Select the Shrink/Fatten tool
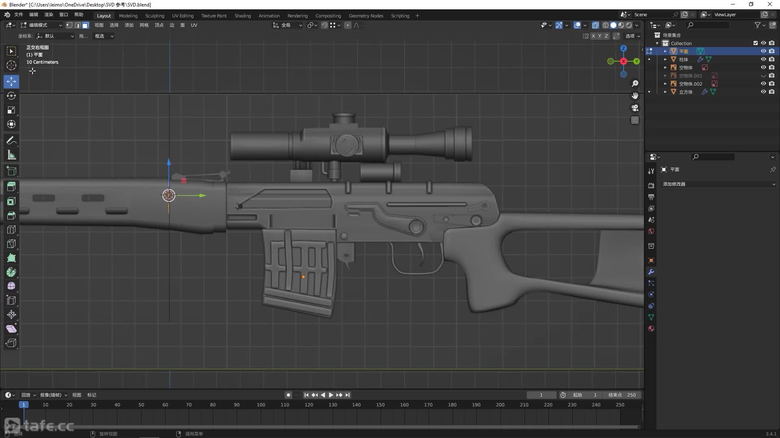This screenshot has height=438, width=780. tap(11, 315)
